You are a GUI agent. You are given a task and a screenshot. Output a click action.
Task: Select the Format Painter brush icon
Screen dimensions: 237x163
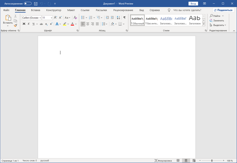click(16, 26)
